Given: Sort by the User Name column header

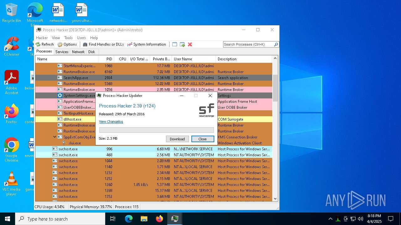Looking at the screenshot, I should click(194, 59).
